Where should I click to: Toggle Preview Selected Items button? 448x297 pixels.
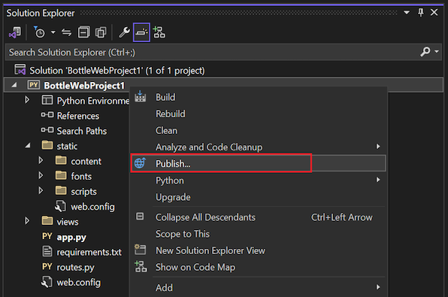[x=141, y=32]
